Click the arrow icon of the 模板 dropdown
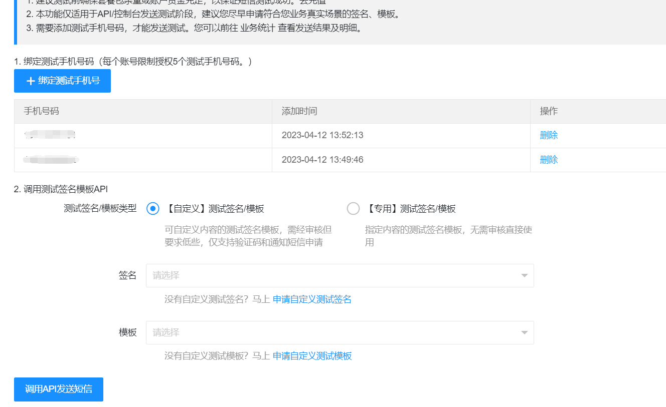Image resolution: width=666 pixels, height=407 pixels. tap(524, 332)
